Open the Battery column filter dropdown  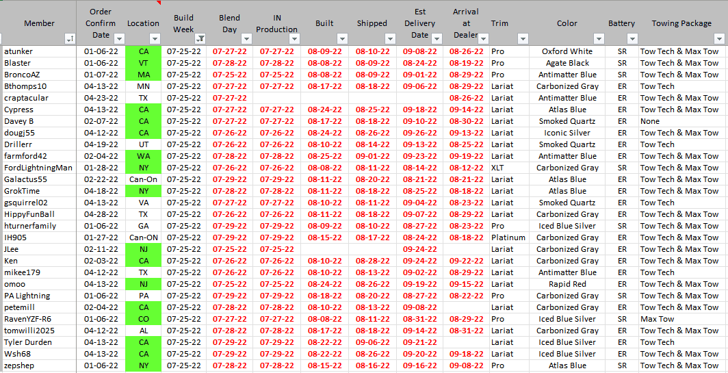coord(632,39)
